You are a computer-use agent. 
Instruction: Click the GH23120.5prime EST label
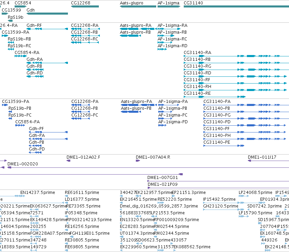(221, 206)
